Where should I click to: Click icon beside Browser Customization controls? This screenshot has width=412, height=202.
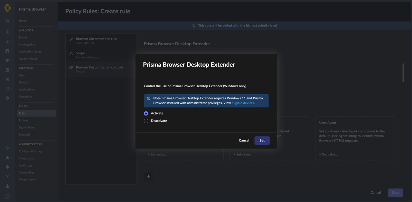coord(71,68)
